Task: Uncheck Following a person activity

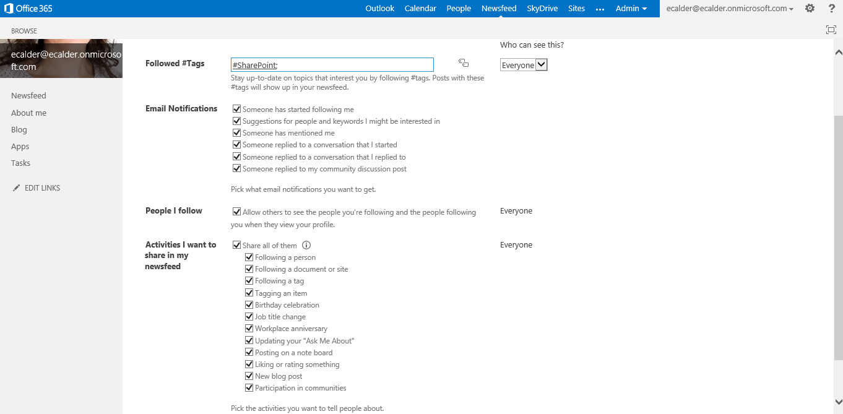Action: coord(249,257)
